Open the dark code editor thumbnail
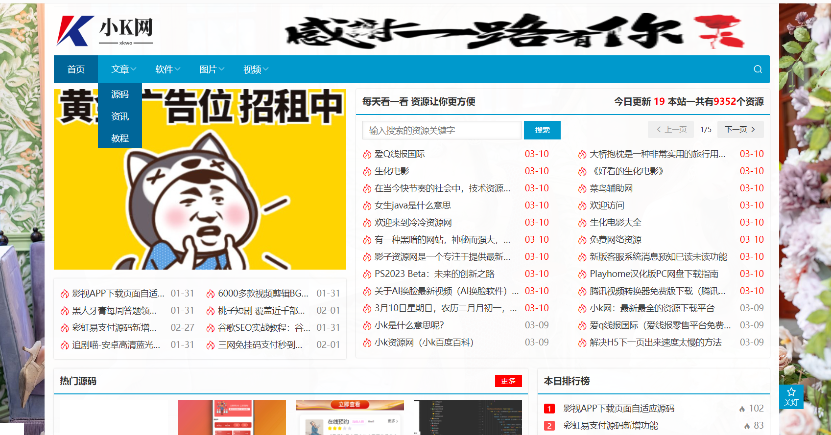The width and height of the screenshot is (831, 435). tap(468, 417)
